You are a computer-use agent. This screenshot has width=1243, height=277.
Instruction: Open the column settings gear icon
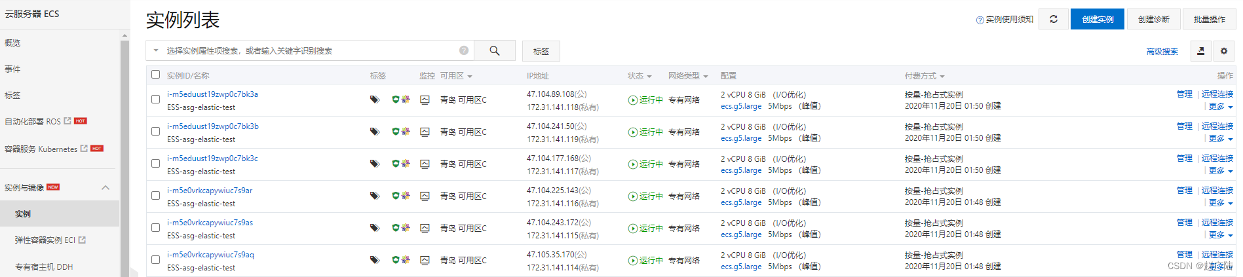1224,51
